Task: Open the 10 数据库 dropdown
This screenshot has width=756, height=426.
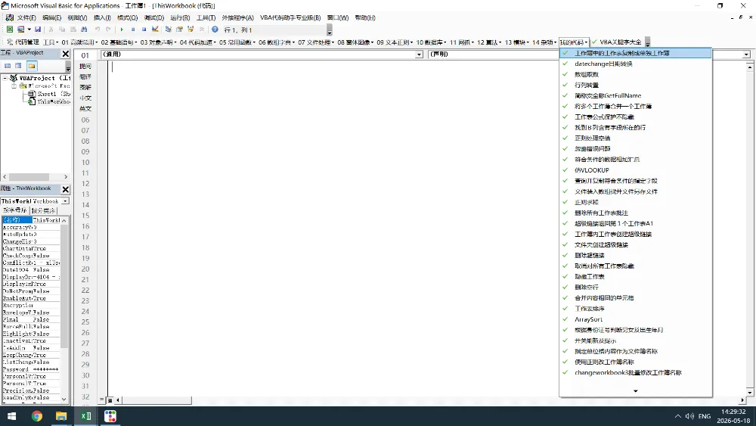Action: pyautogui.click(x=431, y=42)
